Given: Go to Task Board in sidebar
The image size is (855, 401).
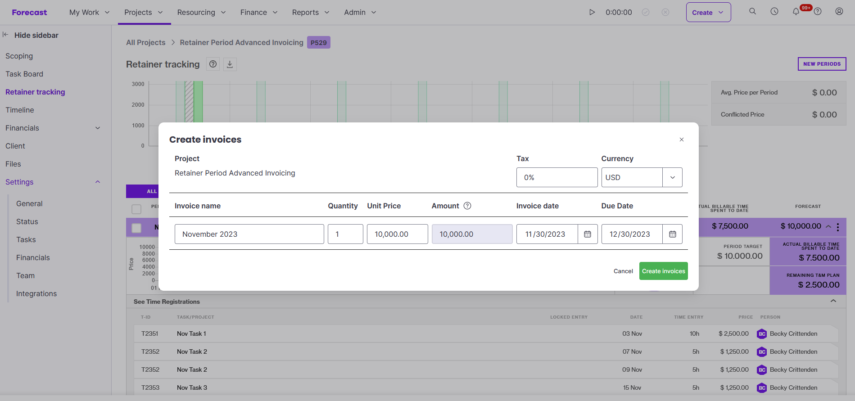Looking at the screenshot, I should pyautogui.click(x=24, y=74).
